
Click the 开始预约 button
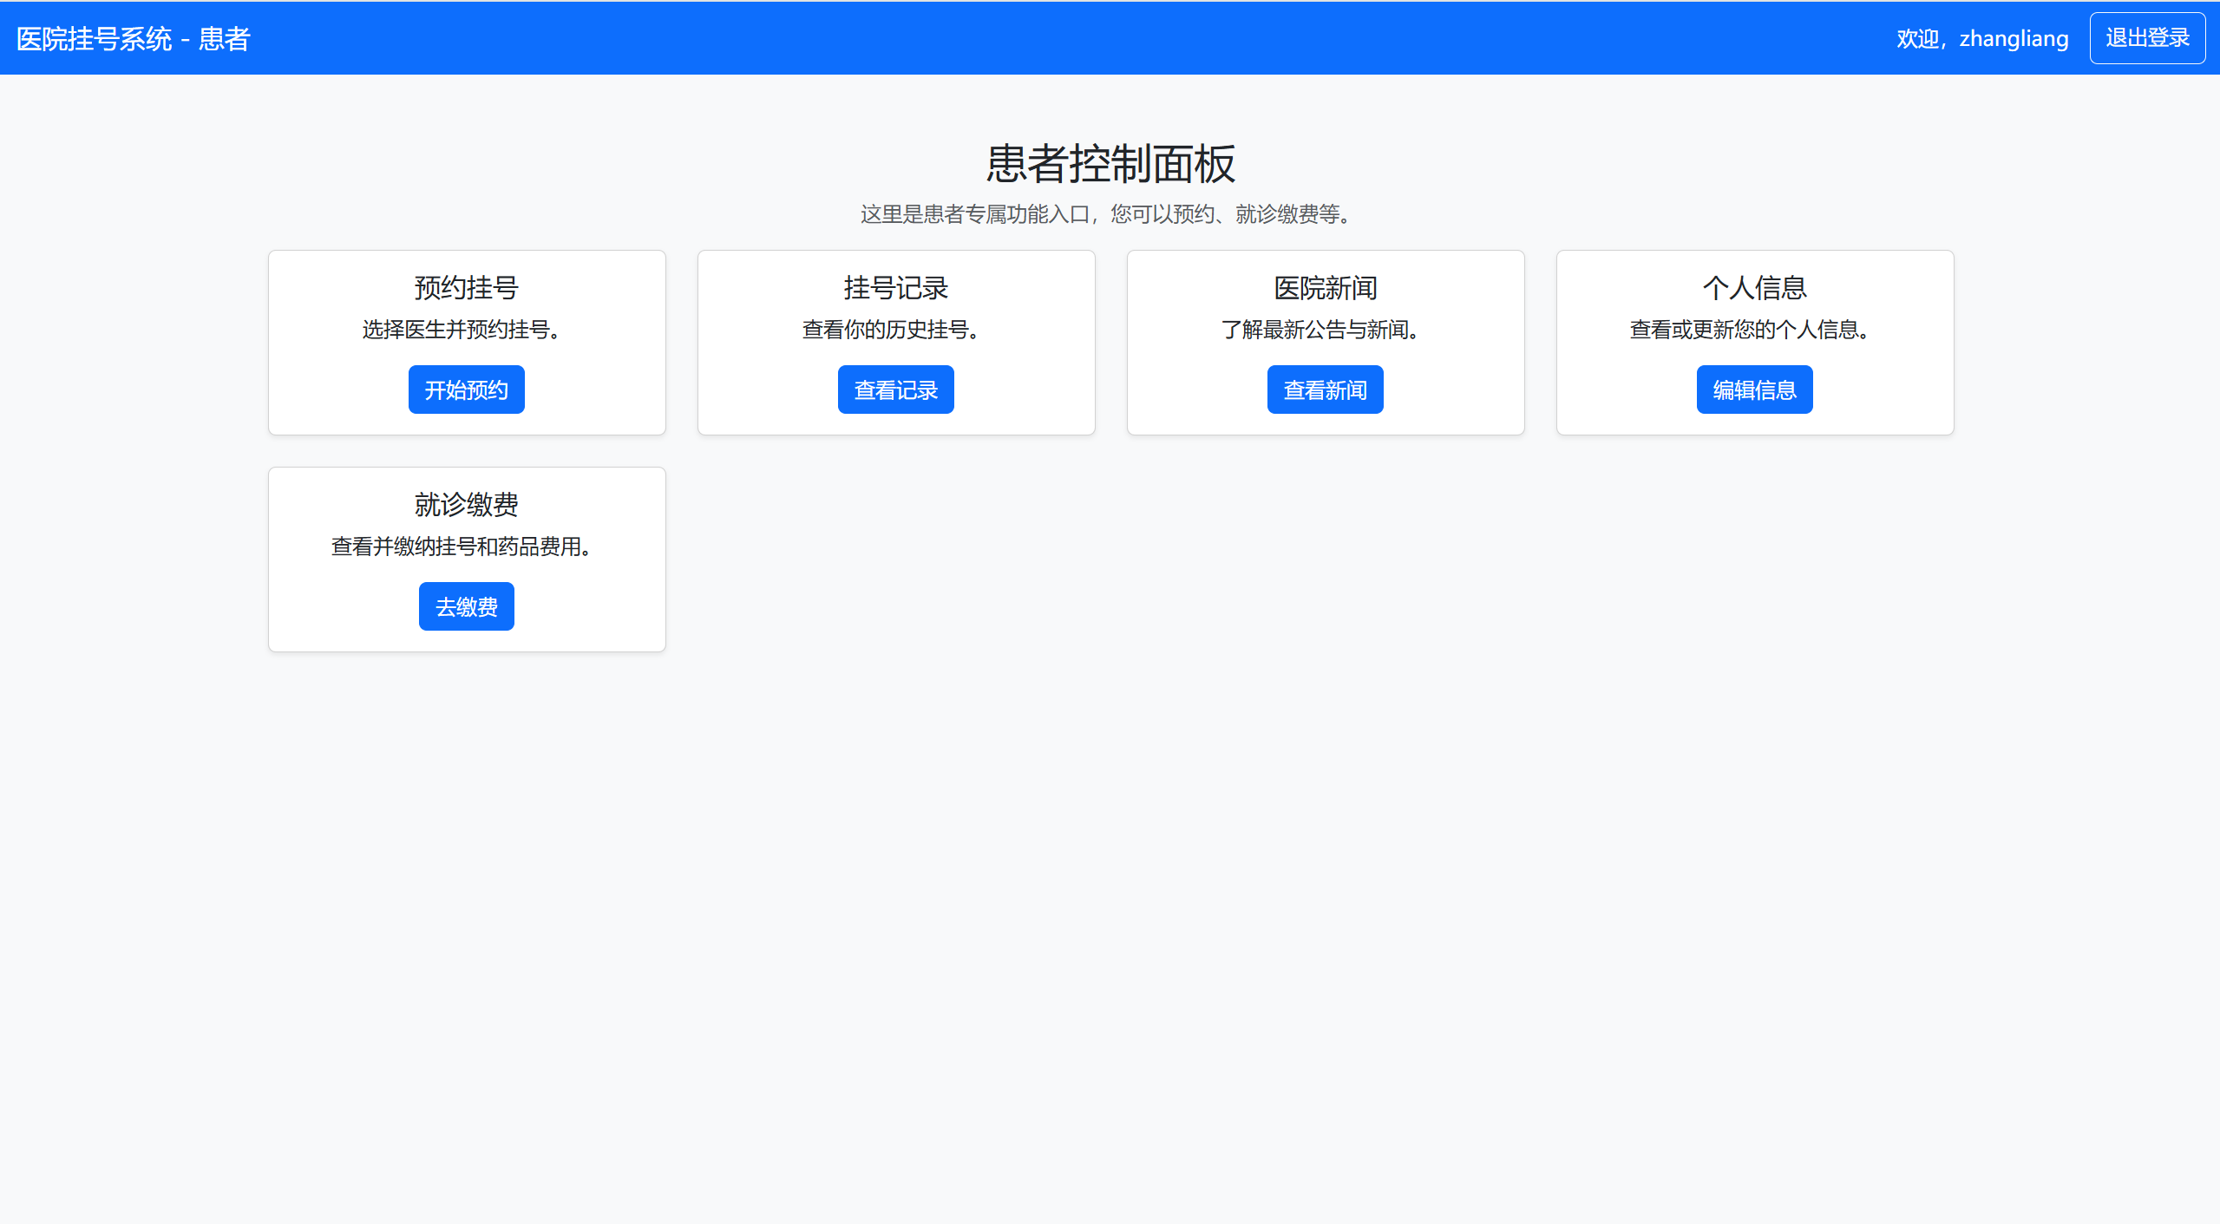coord(466,389)
